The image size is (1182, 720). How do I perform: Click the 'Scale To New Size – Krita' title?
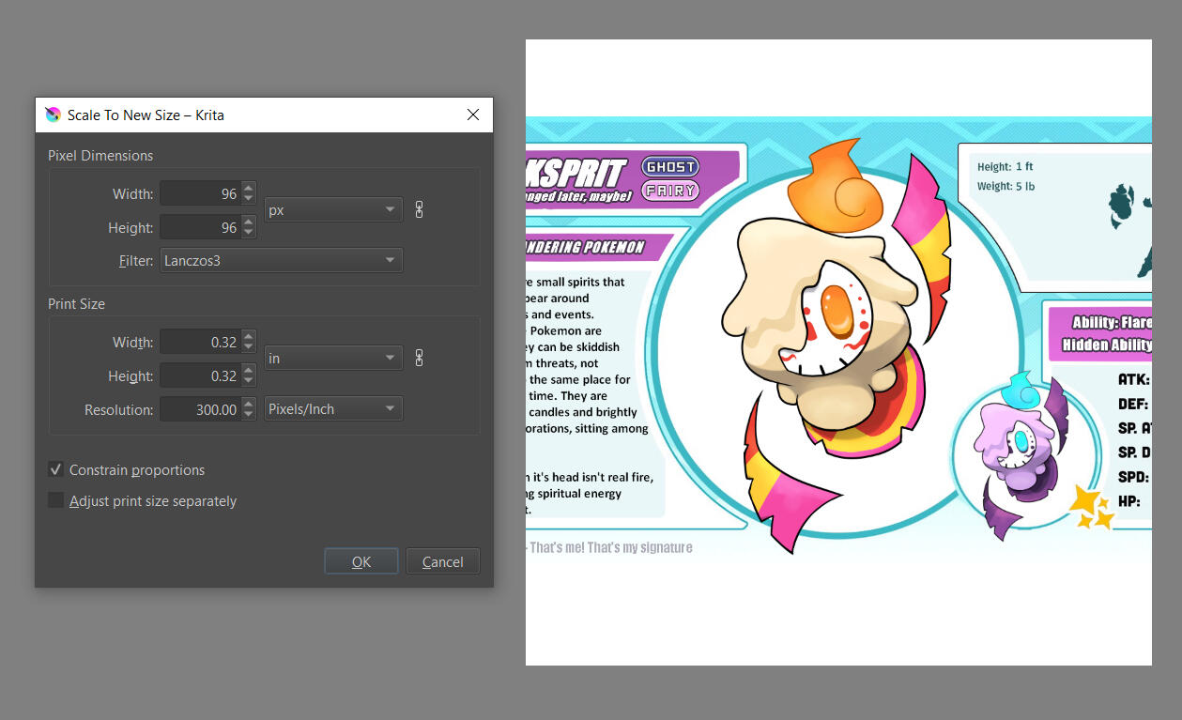coord(146,115)
